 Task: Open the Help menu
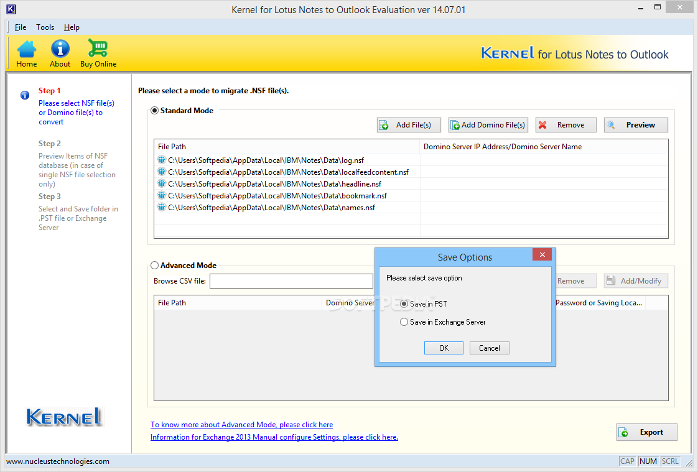tap(72, 27)
